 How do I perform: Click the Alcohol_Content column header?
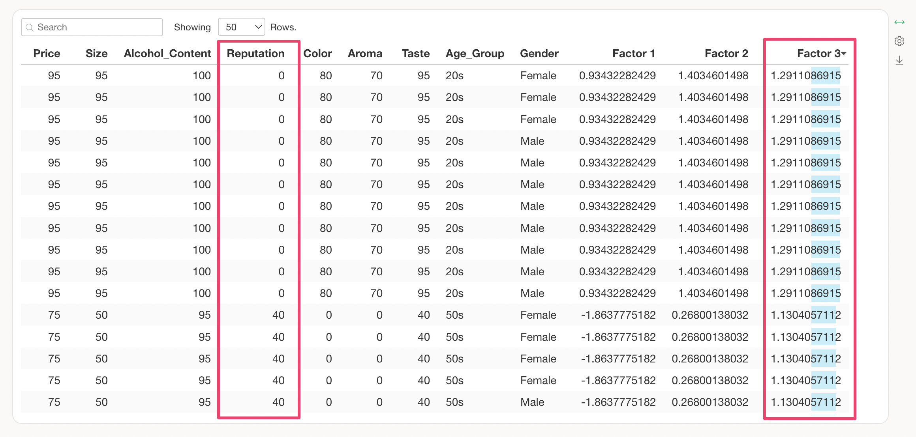[167, 53]
